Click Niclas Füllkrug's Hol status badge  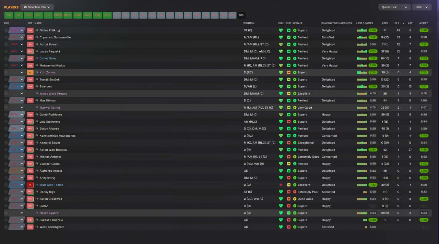(x=30, y=30)
